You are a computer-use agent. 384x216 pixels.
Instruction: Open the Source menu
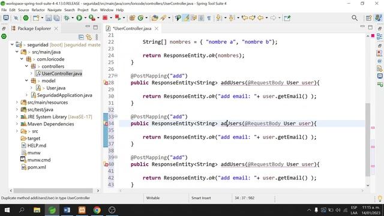[x=23, y=10]
